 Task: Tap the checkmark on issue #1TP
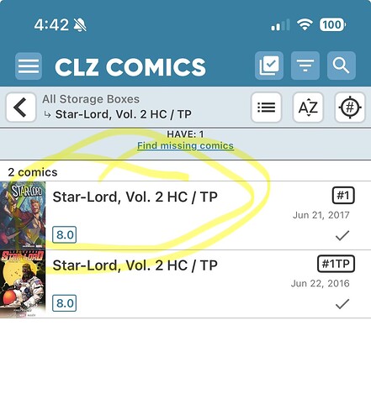[342, 304]
